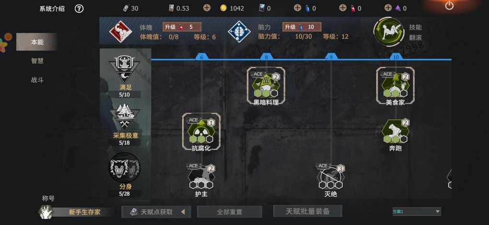
Task: Expand the 天赋点获取 arrow
Action: click(x=183, y=212)
